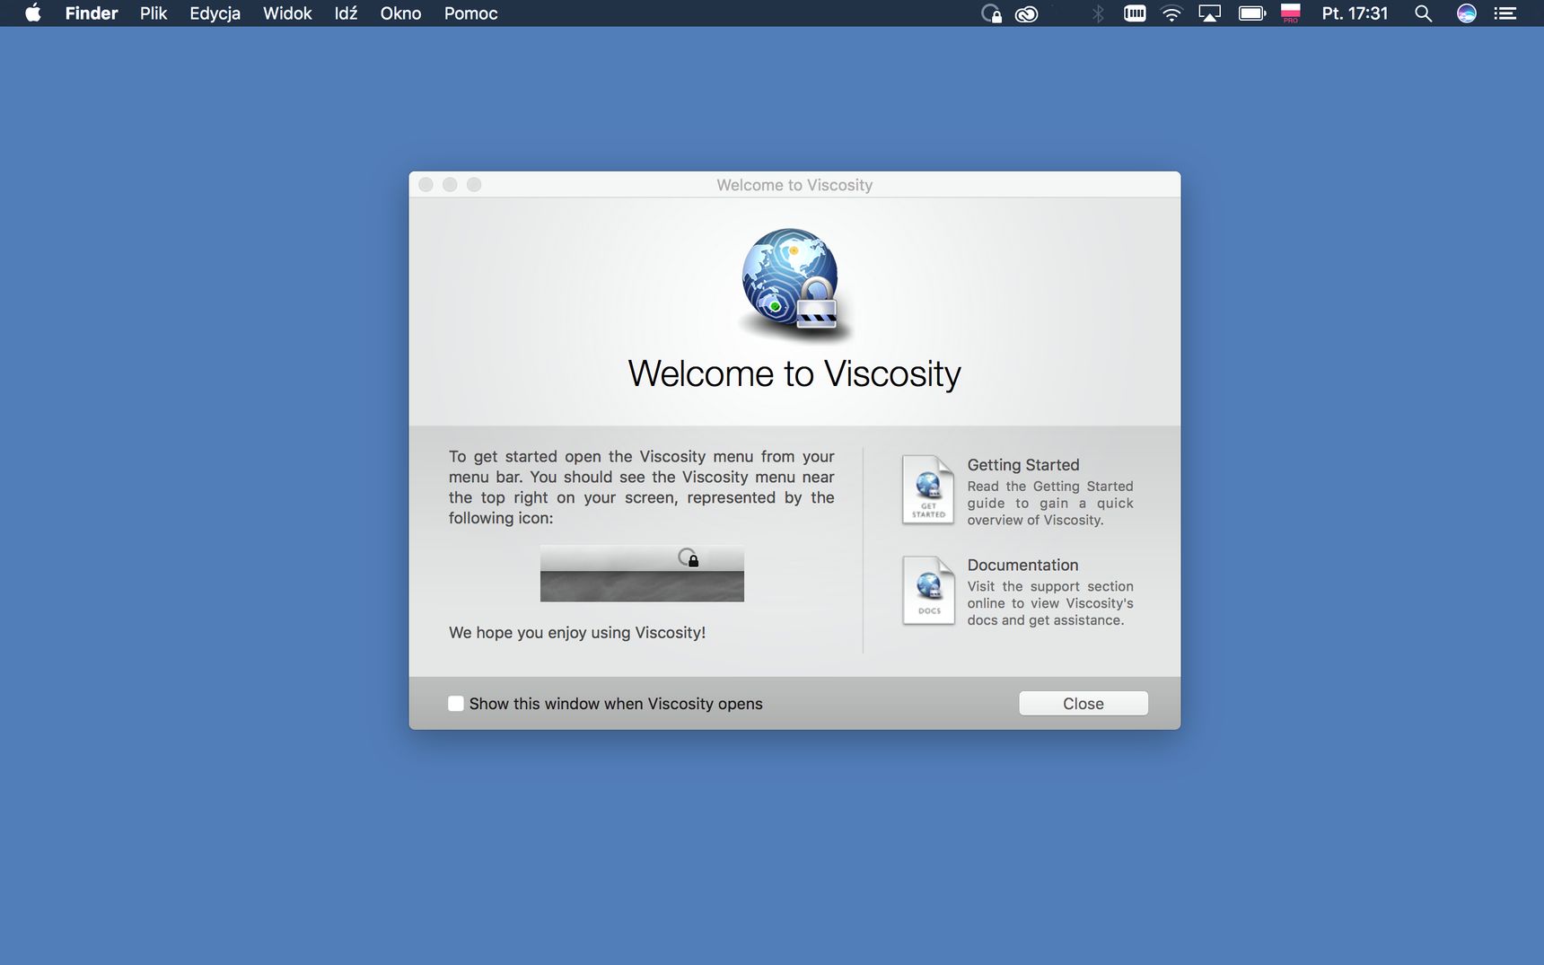Viewport: 1544px width, 965px height.
Task: Open the Edycja menu
Action: pos(215,13)
